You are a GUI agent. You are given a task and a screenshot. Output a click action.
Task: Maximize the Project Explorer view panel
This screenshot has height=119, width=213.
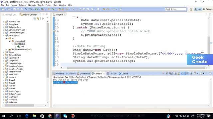[x=47, y=15]
